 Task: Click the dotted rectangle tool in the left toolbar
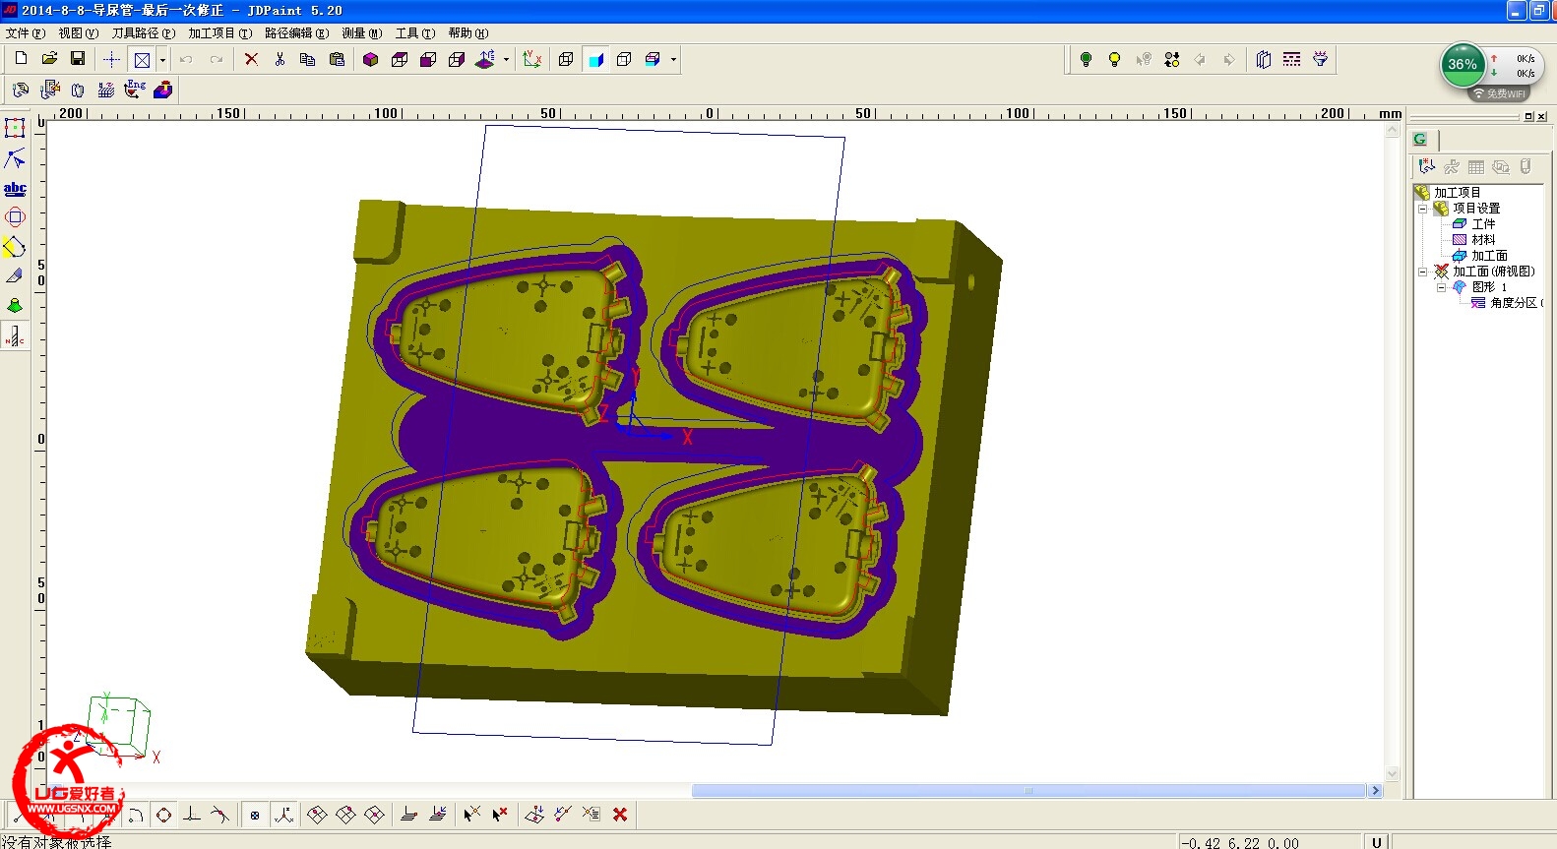coord(15,128)
